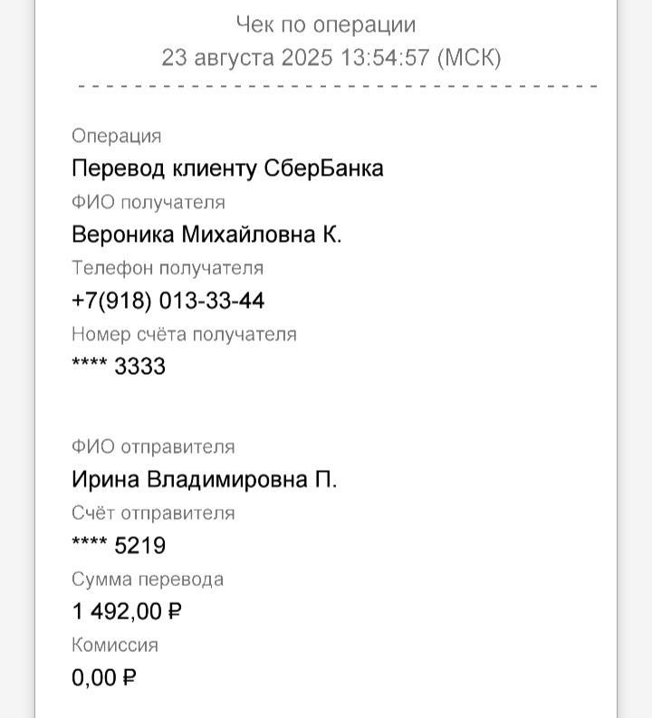Select "Перевод клиенту СберБанка" text
The width and height of the screenshot is (652, 718).
[227, 168]
